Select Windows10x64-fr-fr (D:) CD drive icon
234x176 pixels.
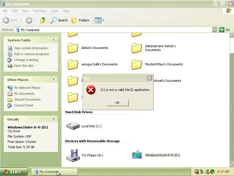tap(137, 155)
